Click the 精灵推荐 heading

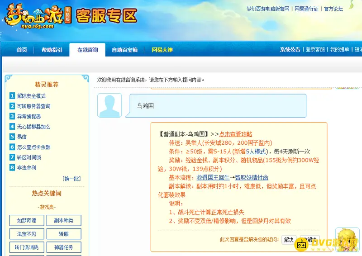47,85
